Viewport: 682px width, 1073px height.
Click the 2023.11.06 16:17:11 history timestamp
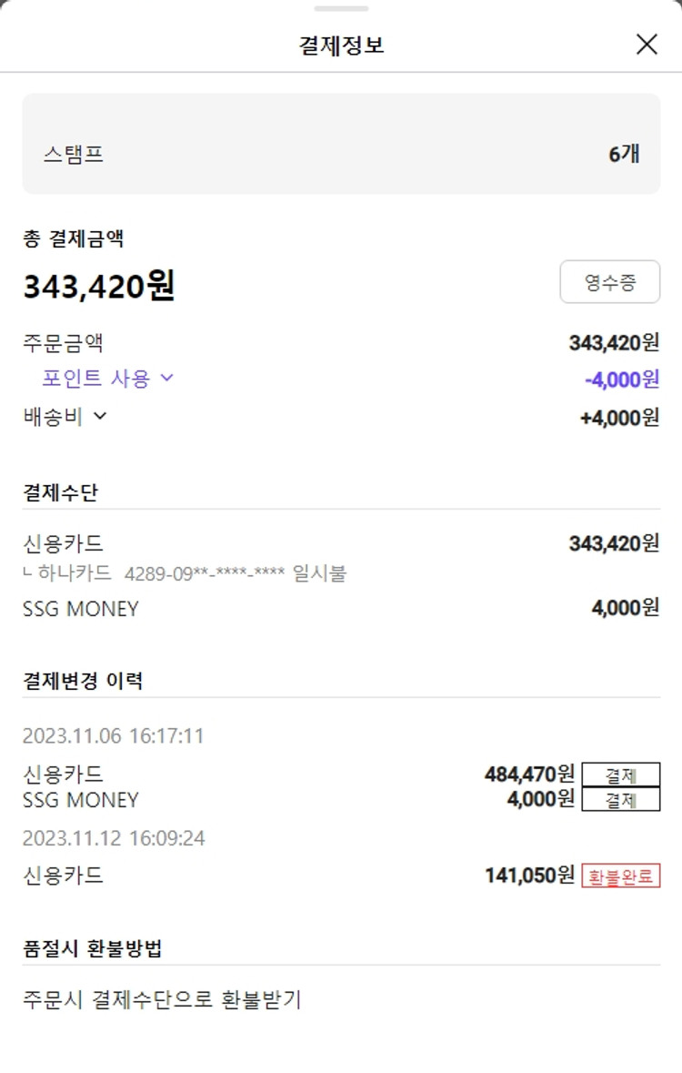[114, 735]
